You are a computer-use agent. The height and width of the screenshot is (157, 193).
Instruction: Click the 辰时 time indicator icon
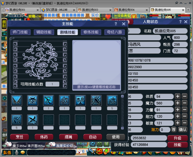tap(4, 24)
